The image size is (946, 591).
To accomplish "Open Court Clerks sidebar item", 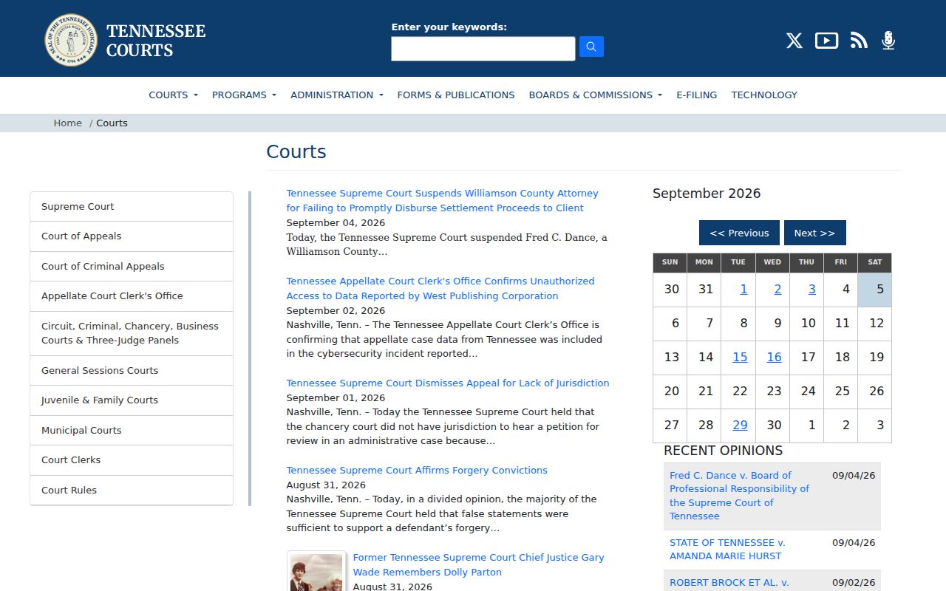I will pyautogui.click(x=132, y=460).
